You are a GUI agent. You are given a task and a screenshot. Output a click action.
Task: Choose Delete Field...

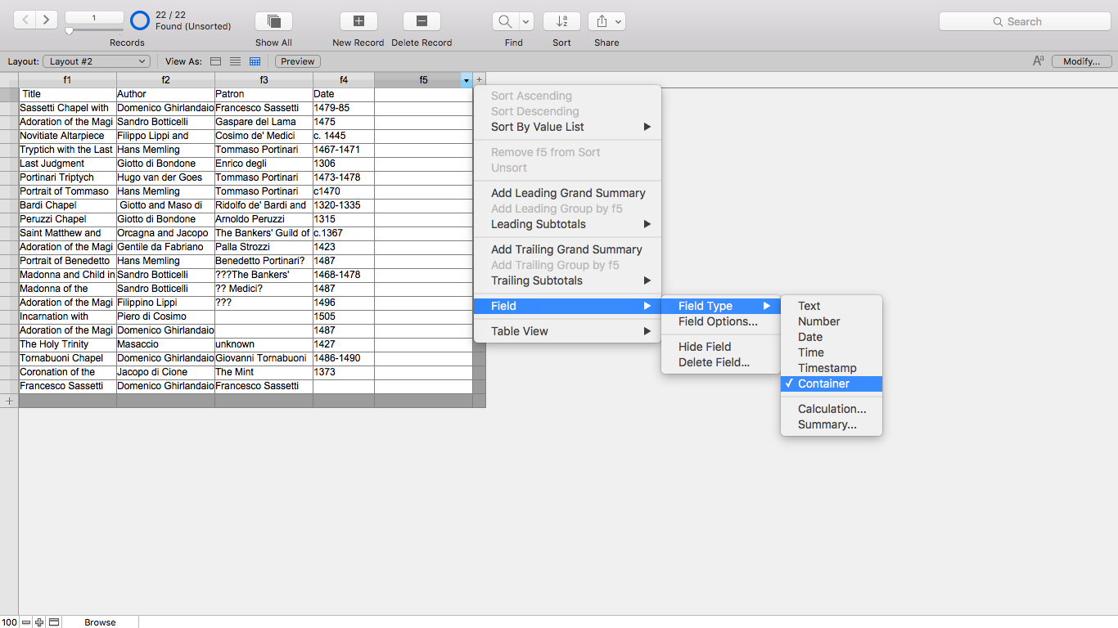pos(720,362)
